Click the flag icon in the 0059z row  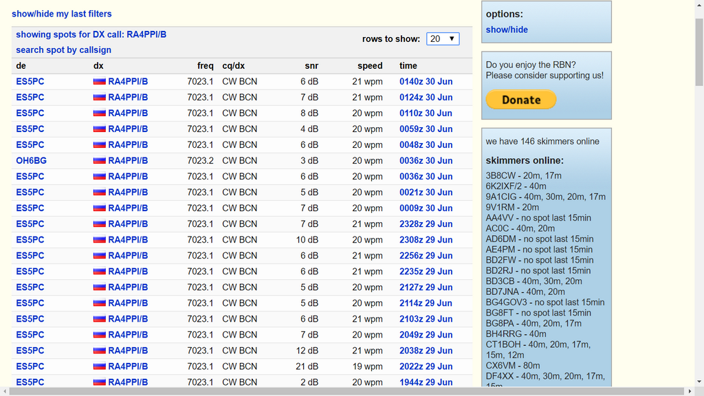(x=99, y=129)
